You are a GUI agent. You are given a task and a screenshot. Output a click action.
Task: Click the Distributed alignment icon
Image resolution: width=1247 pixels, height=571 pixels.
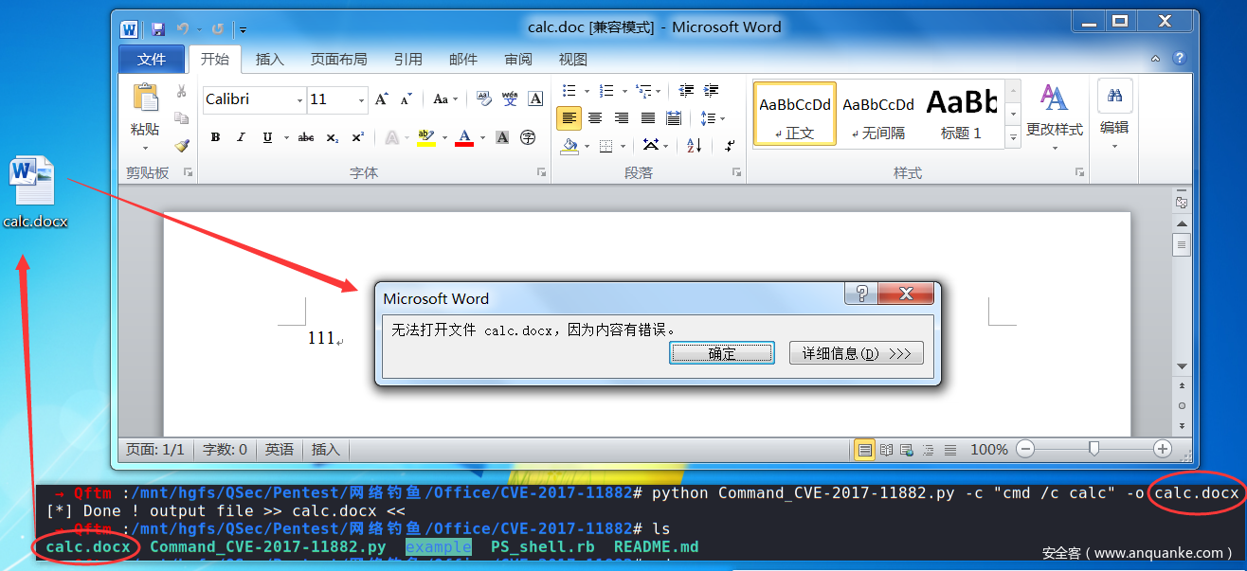674,118
